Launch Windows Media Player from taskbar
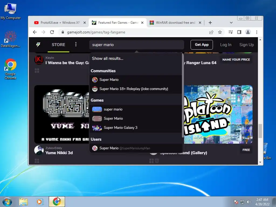 pos(40,202)
